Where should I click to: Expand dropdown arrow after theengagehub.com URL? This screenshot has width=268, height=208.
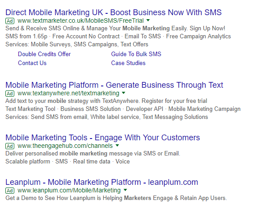coord(117,146)
